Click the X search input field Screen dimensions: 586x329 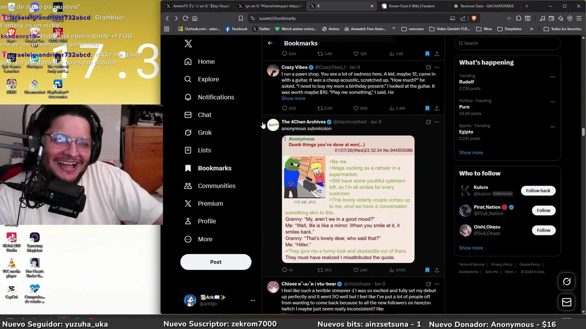tap(507, 43)
